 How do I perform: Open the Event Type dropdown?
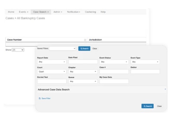click(145, 62)
